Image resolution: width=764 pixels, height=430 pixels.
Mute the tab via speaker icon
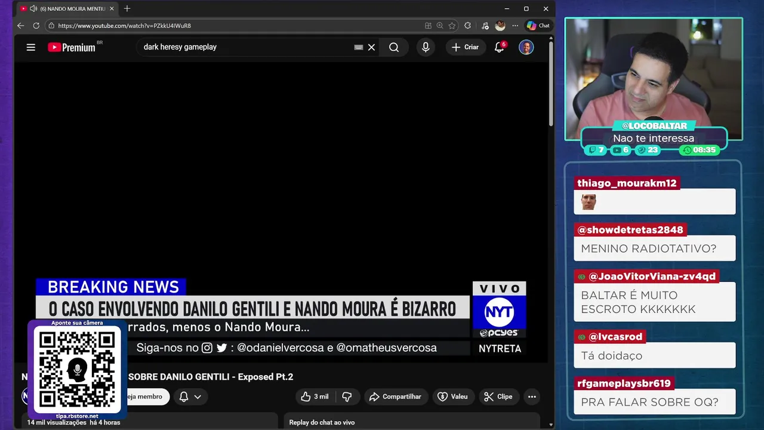click(x=33, y=8)
